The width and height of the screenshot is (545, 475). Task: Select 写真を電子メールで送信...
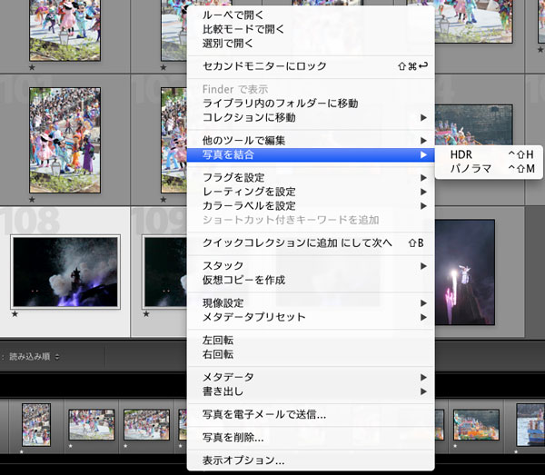(x=311, y=414)
